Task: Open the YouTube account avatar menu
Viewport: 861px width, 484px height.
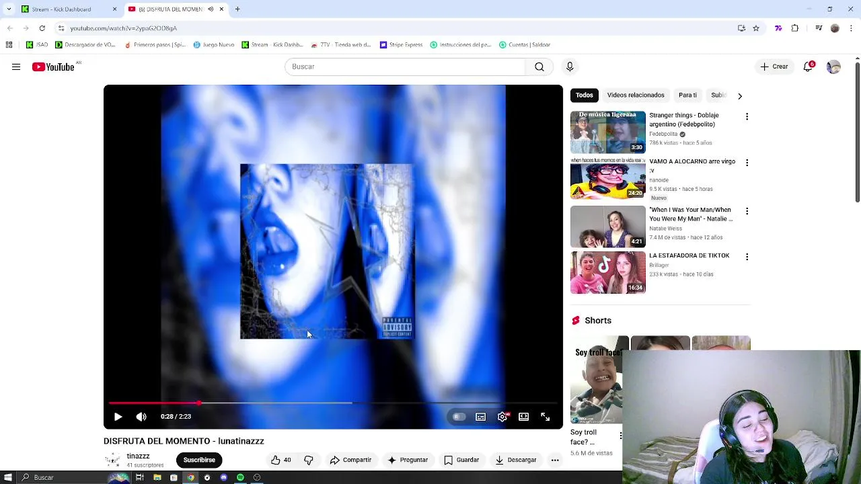Action: [834, 67]
